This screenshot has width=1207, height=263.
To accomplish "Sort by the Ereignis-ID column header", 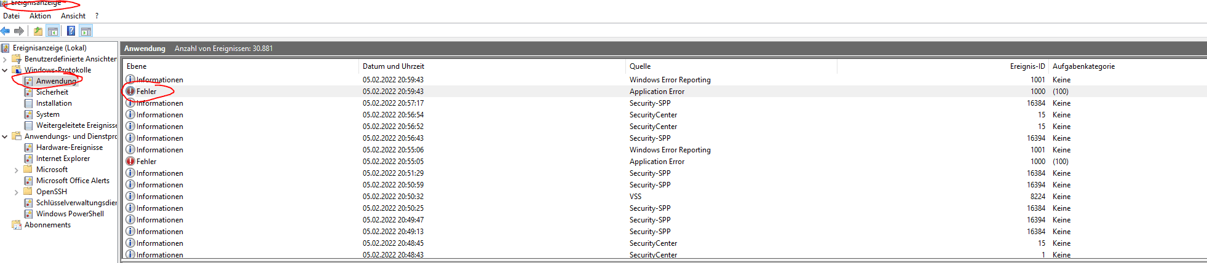I will [x=1027, y=66].
